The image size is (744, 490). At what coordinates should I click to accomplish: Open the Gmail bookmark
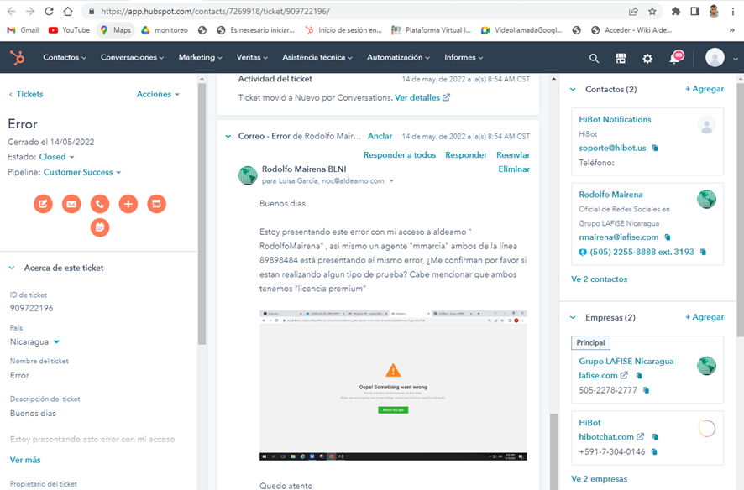pyautogui.click(x=23, y=30)
